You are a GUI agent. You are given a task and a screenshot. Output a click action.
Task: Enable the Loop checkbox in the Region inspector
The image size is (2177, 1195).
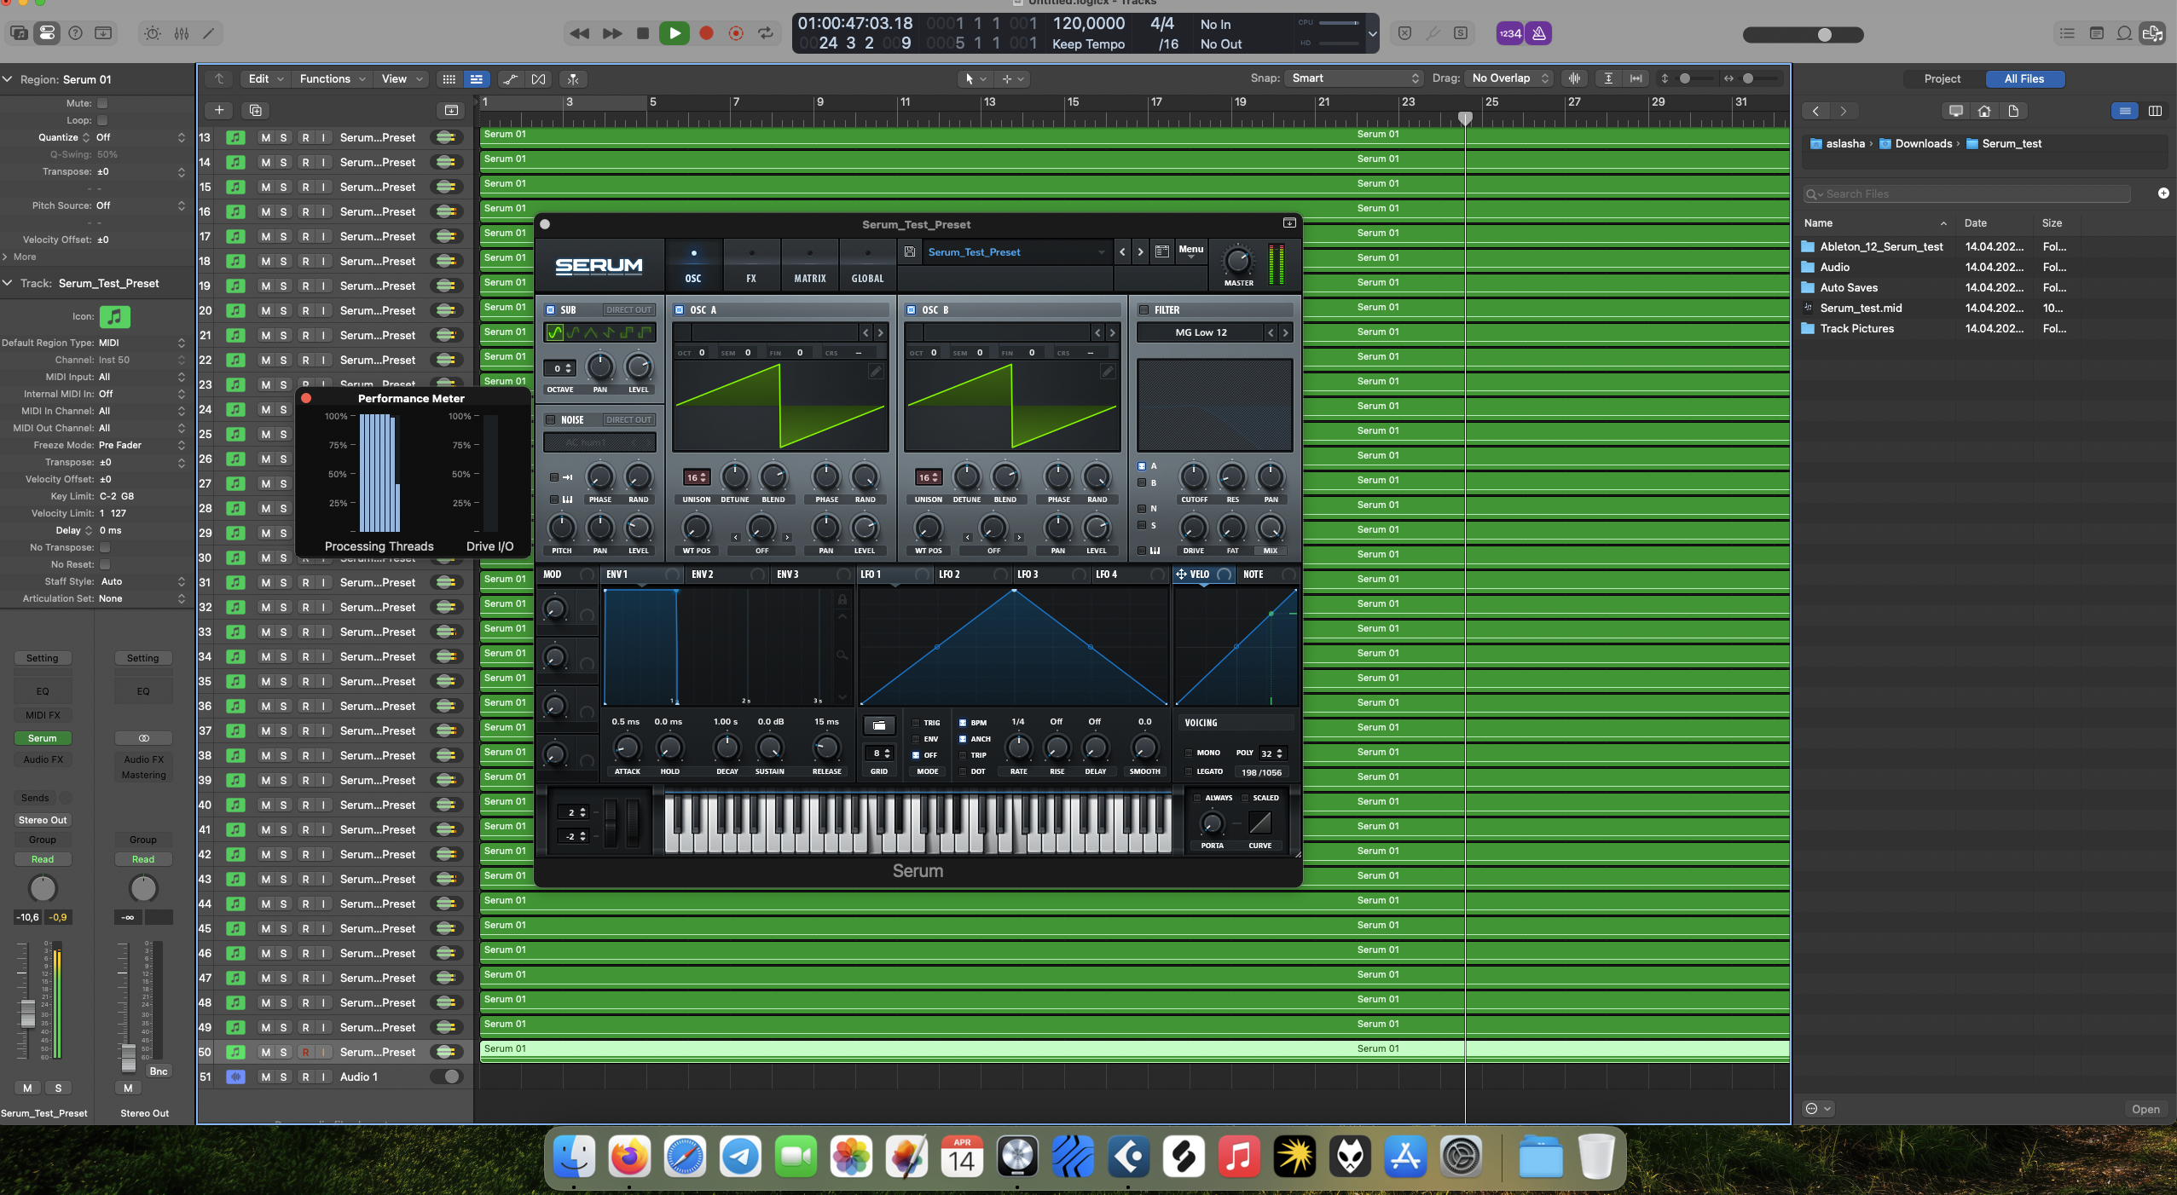coord(102,120)
